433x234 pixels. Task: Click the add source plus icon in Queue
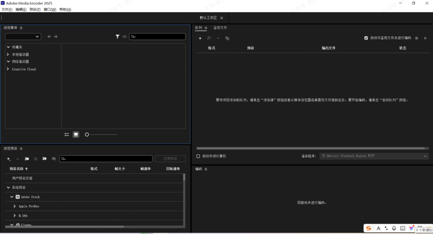point(200,38)
